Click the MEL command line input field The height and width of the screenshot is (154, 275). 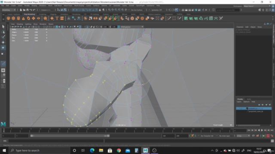click(x=56, y=141)
